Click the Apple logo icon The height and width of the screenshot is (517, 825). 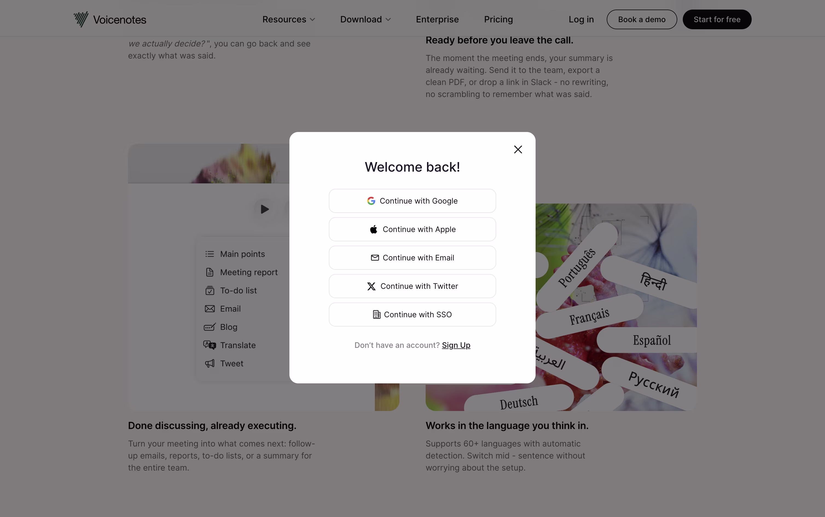(374, 229)
